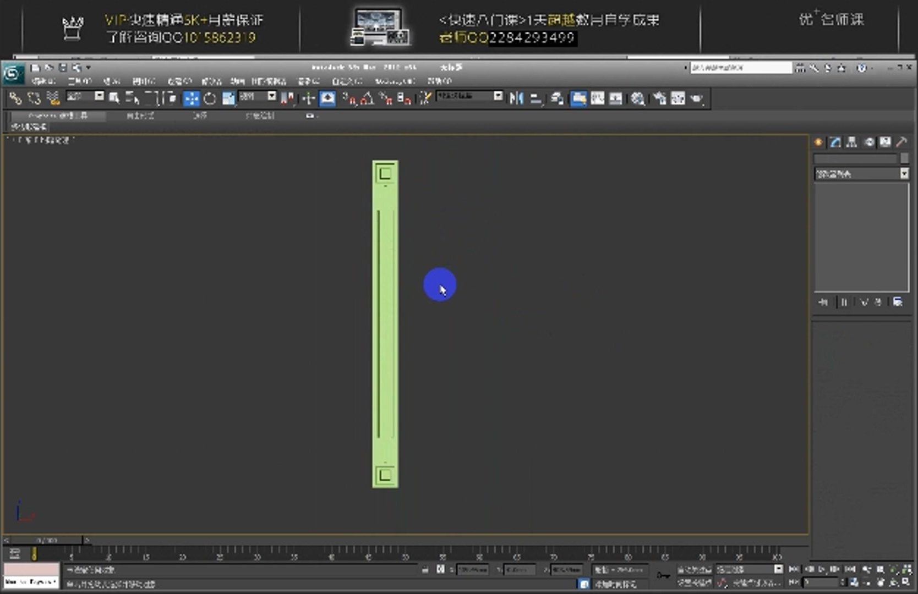Open the Display command panel tab
918x594 pixels.
[885, 142]
